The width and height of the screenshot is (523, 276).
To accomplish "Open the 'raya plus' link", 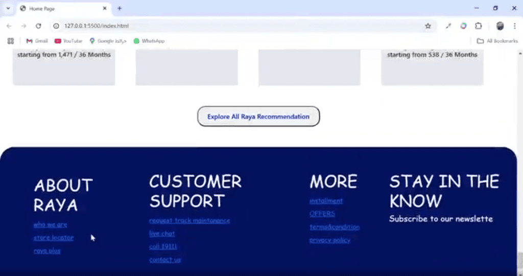I will point(47,250).
